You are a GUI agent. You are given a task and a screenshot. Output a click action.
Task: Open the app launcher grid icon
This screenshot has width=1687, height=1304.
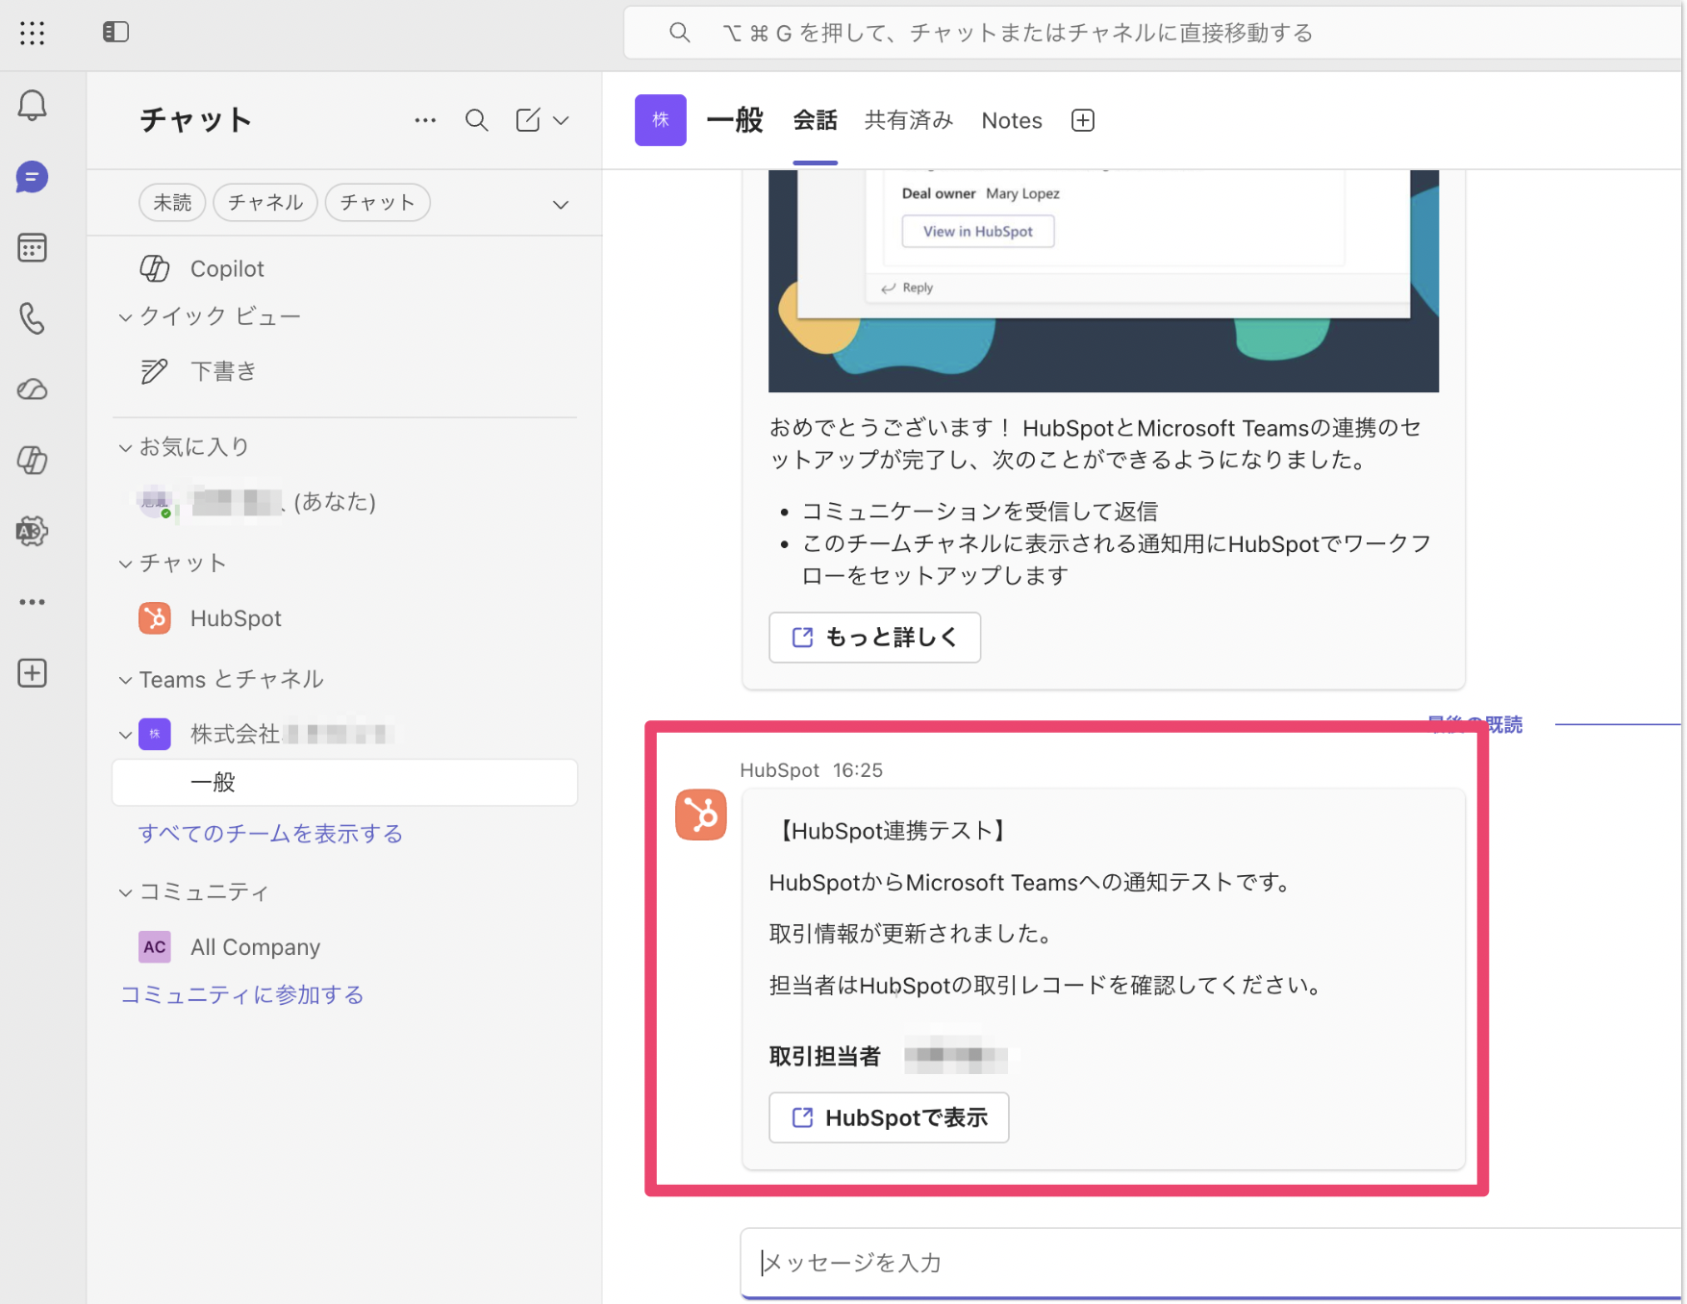pos(32,33)
